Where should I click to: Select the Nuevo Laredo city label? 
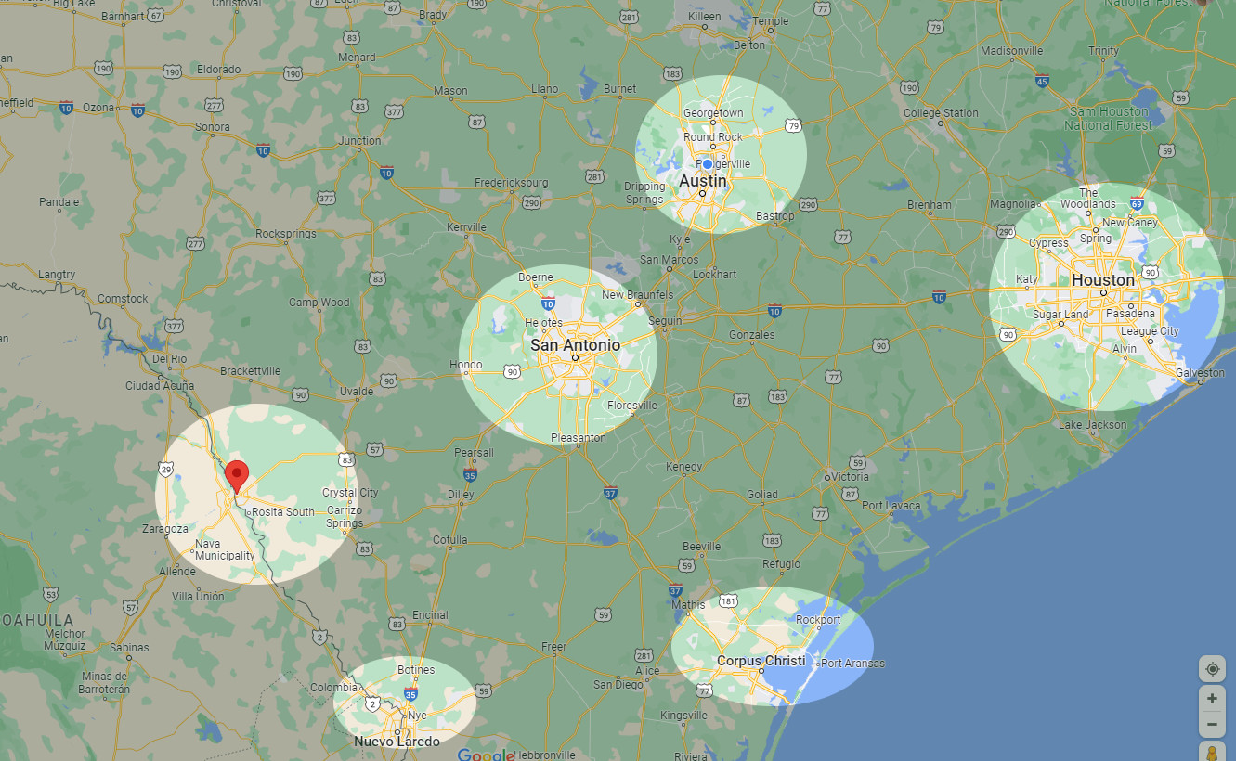(x=397, y=742)
